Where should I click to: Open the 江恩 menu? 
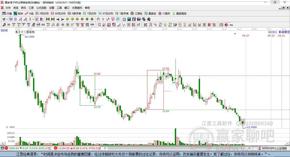coord(31,8)
